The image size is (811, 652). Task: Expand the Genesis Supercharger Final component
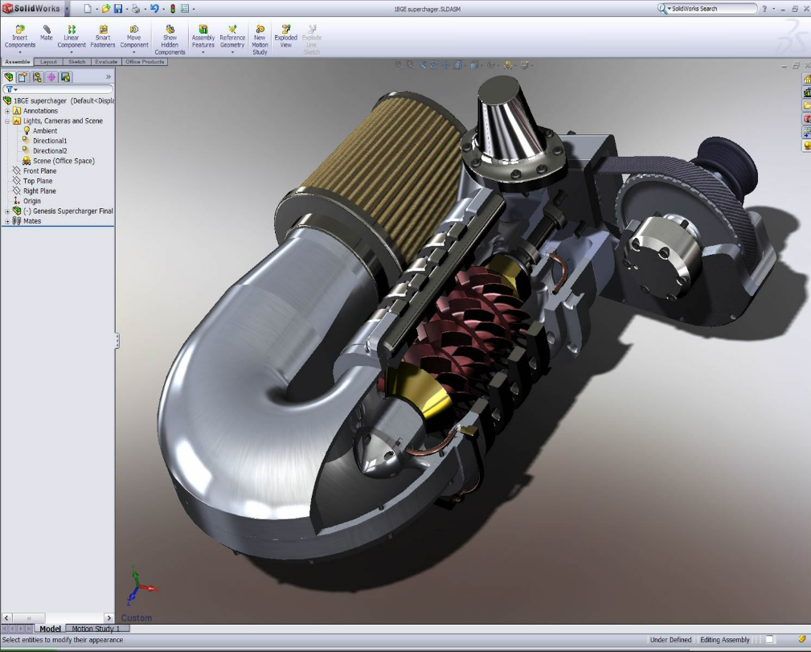coord(7,211)
